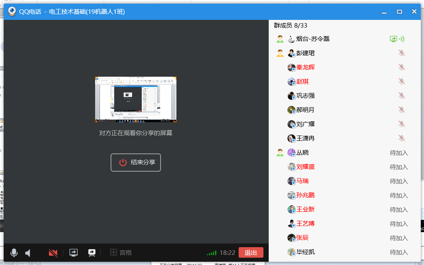Viewport: 424px width, 265px height.
Task: Maximize the QQ电话 window
Action: click(x=399, y=12)
